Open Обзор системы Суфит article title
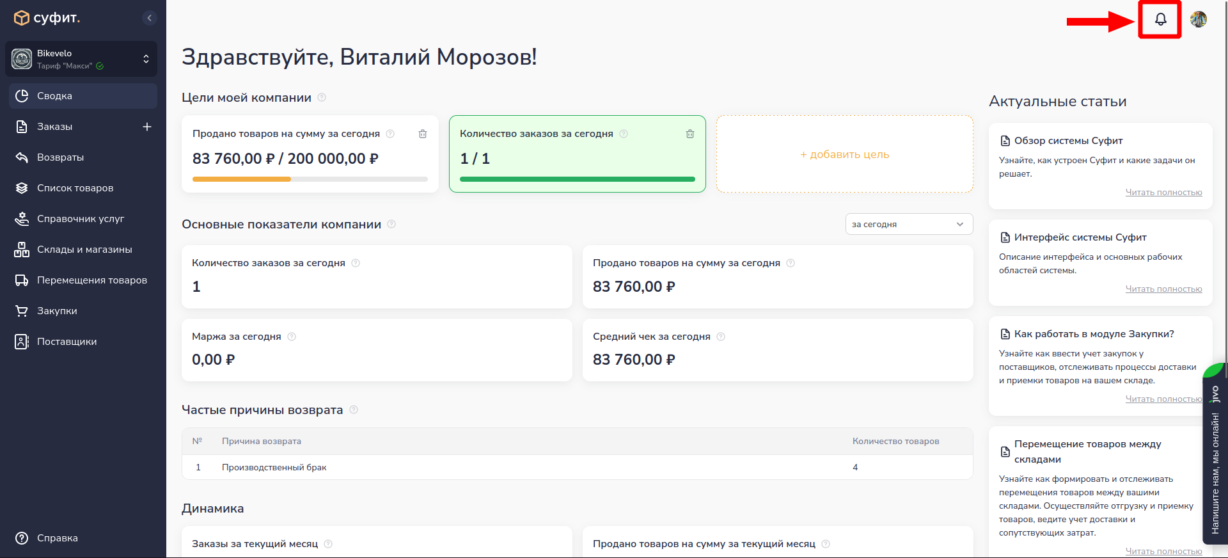 pos(1068,141)
